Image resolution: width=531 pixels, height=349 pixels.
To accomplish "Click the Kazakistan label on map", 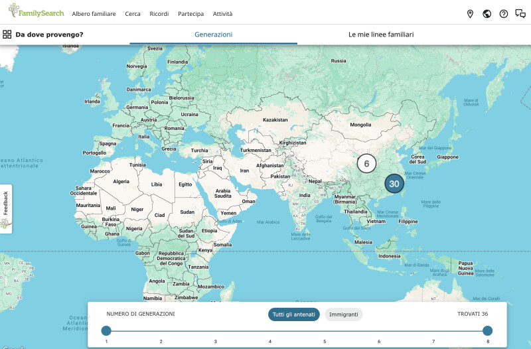I will pos(275,120).
